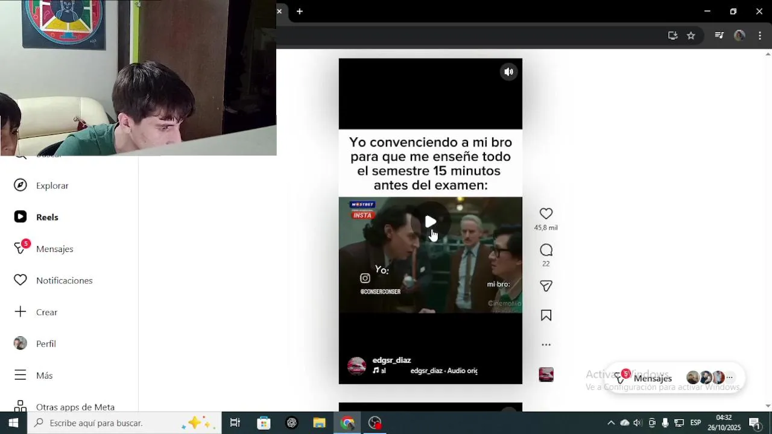Open Task View on the taskbar
The image size is (772, 434).
235,423
